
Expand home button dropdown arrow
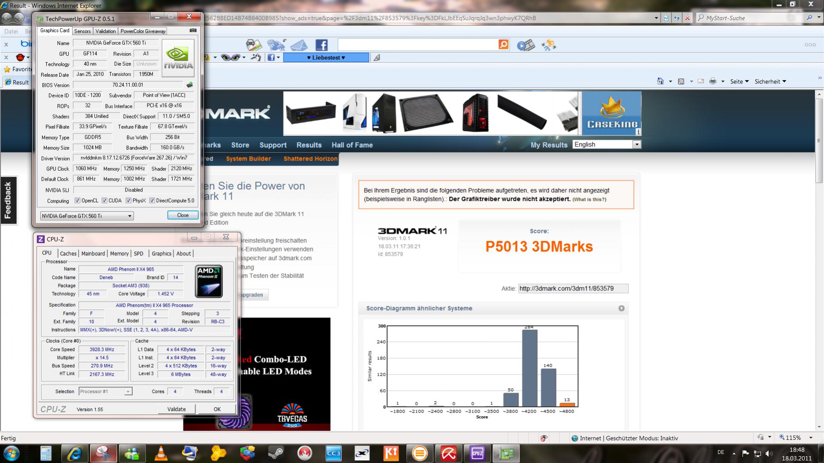[x=670, y=82]
